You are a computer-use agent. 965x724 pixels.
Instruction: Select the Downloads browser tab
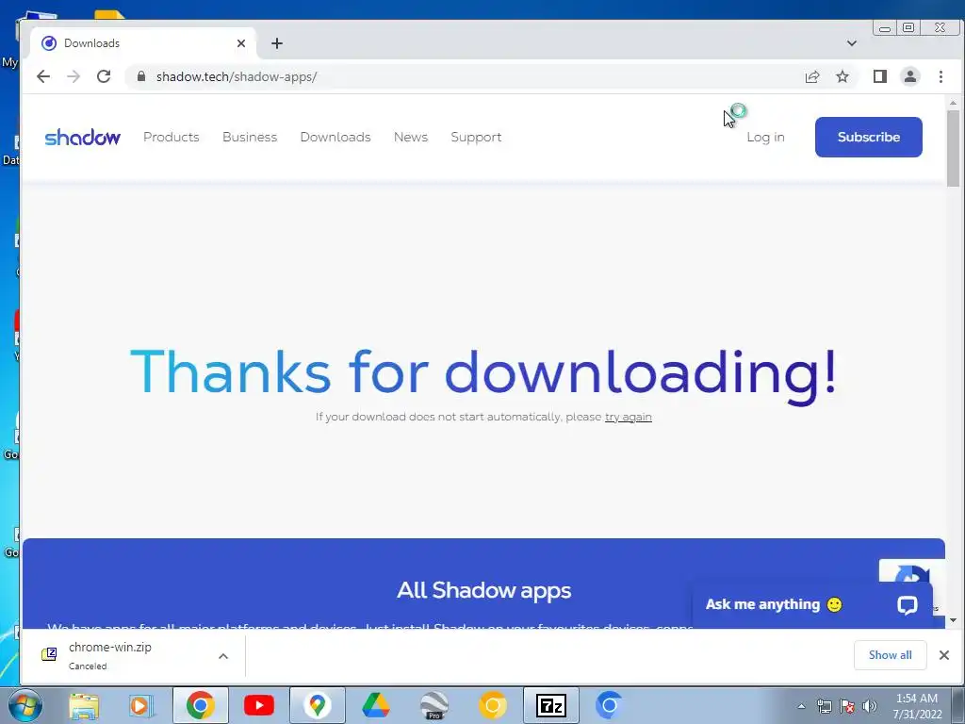point(143,43)
